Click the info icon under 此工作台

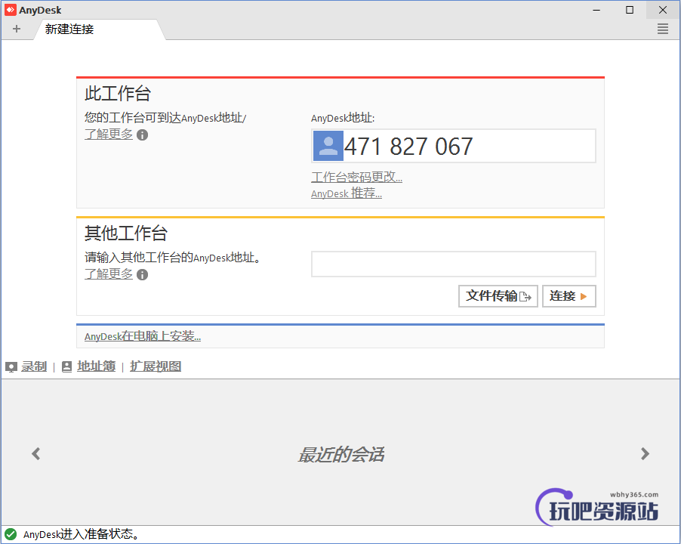143,135
